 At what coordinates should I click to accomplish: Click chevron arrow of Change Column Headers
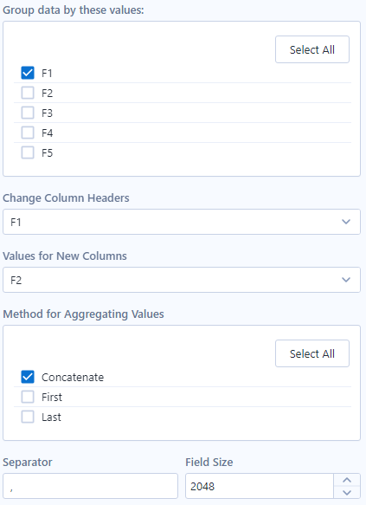pyautogui.click(x=346, y=222)
